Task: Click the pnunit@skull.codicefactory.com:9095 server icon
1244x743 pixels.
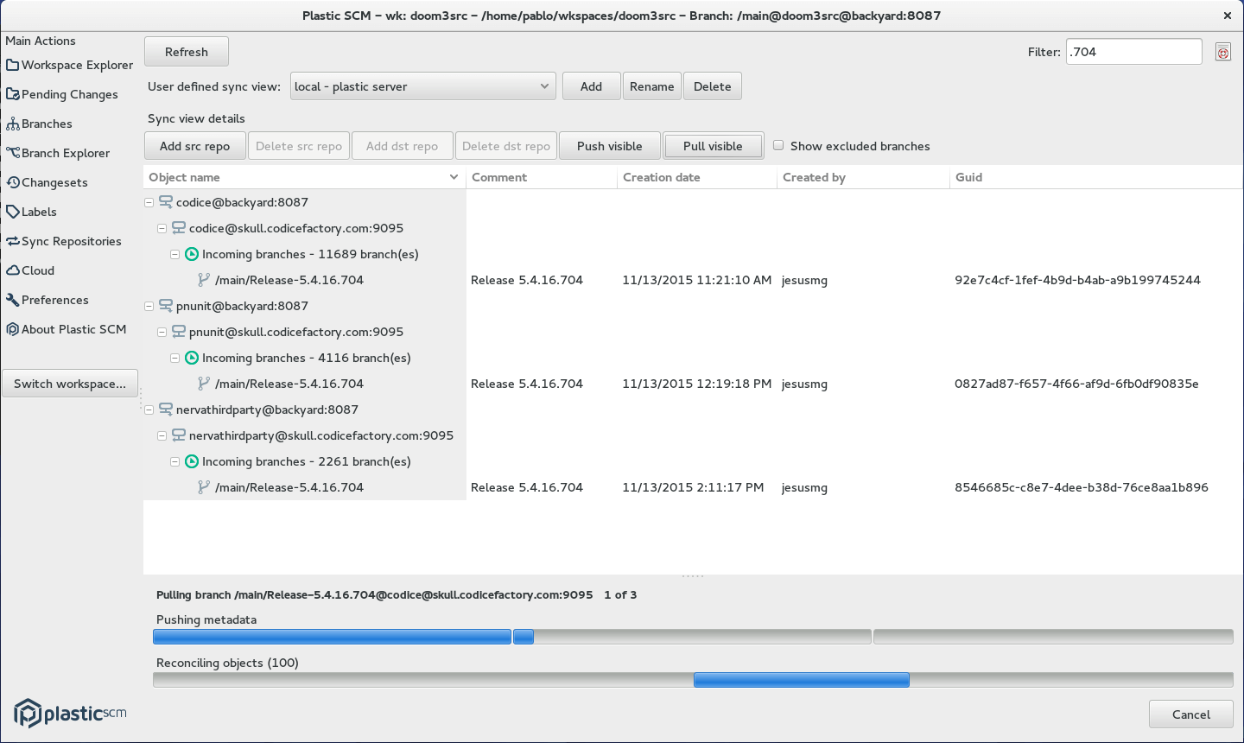Action: pyautogui.click(x=179, y=332)
